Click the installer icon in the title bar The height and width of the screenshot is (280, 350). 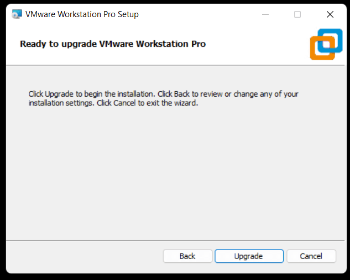[16, 14]
